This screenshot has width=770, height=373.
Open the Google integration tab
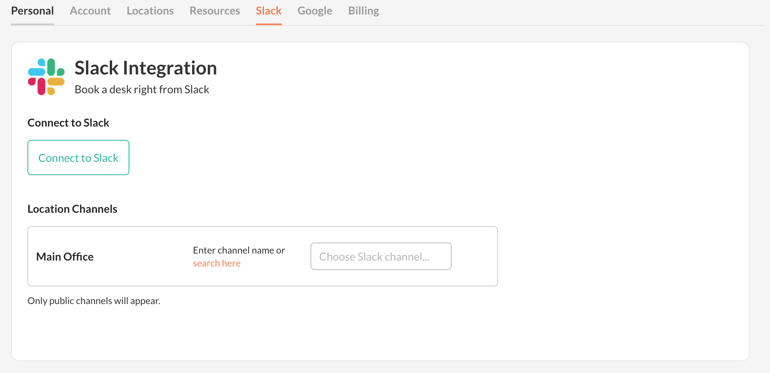315,11
